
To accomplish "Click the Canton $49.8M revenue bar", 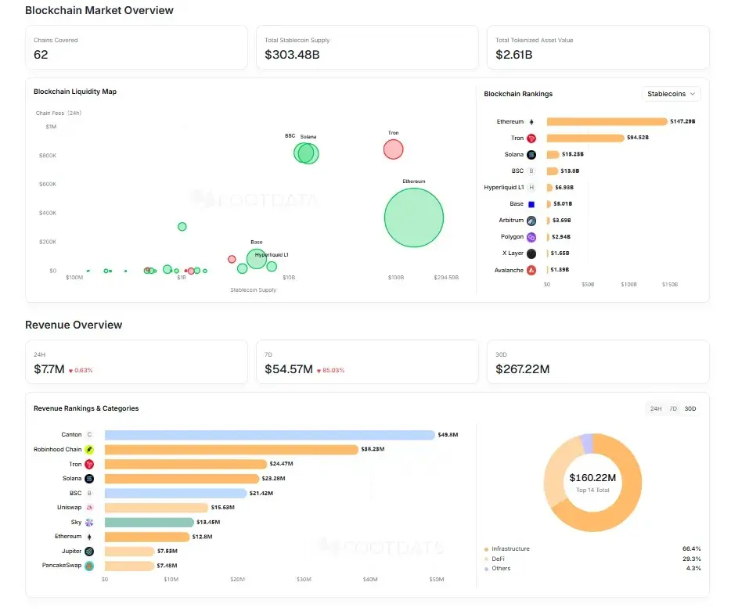I will pos(269,435).
